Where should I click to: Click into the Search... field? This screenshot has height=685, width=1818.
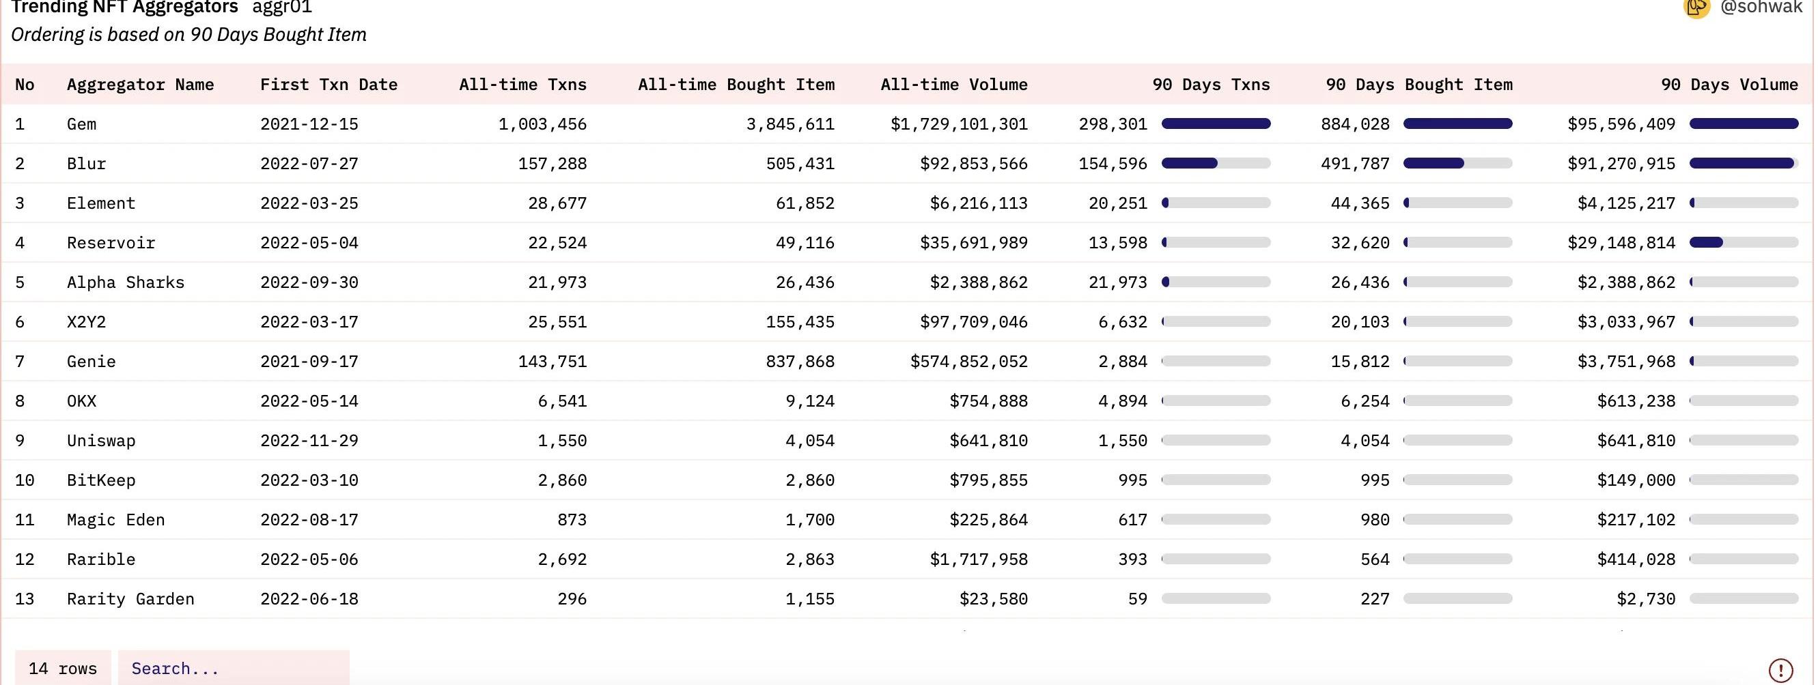[x=233, y=668]
